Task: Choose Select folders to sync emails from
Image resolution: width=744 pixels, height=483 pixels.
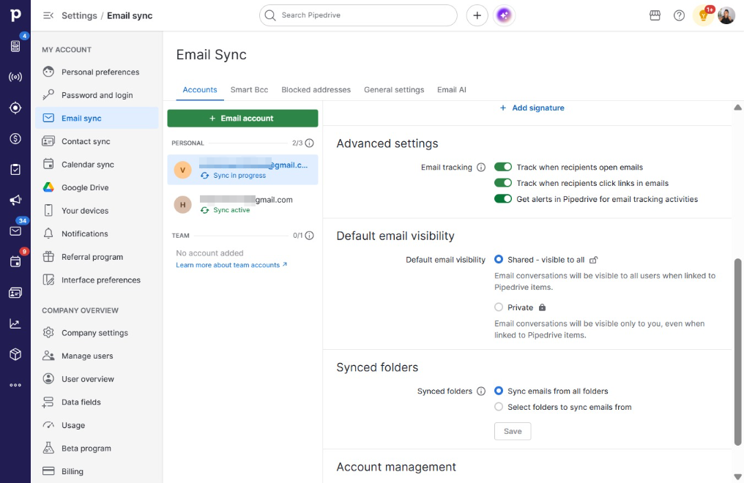Action: click(x=498, y=407)
